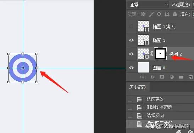Image resolution: width=194 pixels, height=133 pixels.
Task: Select the 椭圆 1 拷贝 layer thumbnail
Action: click(144, 26)
